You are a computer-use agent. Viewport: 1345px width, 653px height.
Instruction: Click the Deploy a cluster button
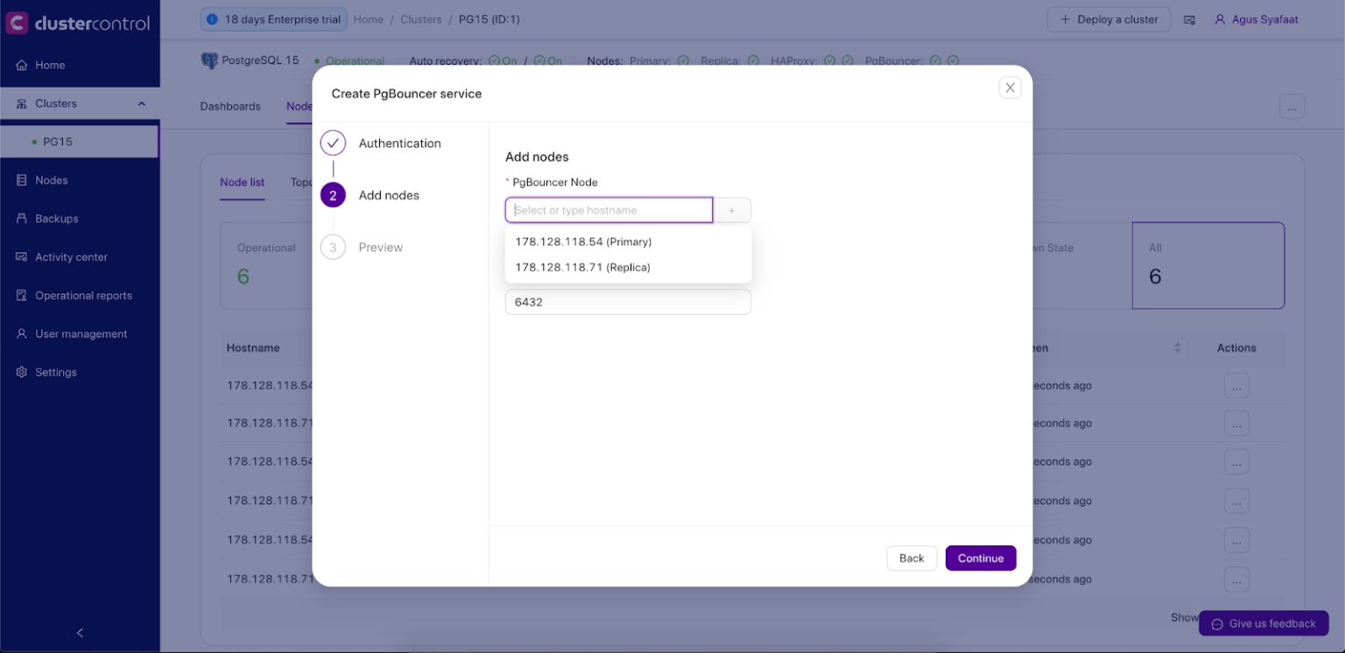point(1109,18)
